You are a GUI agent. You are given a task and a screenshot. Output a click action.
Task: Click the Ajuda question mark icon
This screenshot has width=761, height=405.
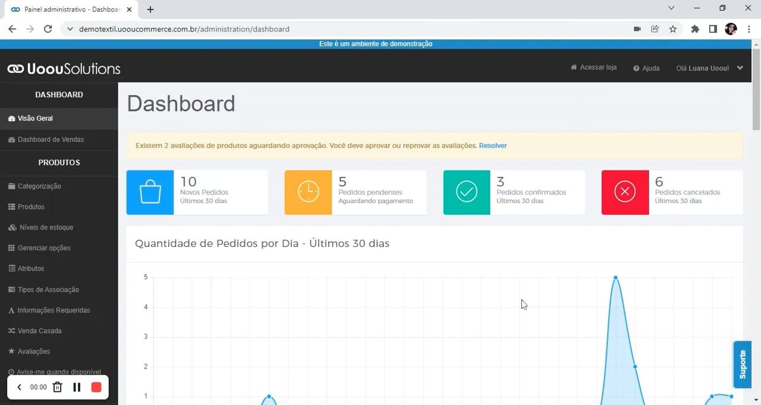tap(636, 68)
